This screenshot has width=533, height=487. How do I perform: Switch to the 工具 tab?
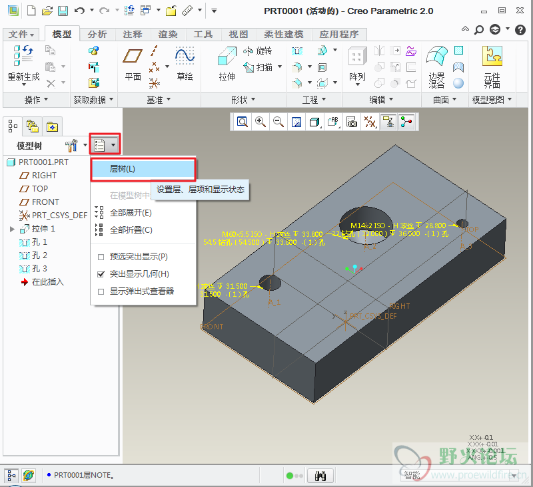tap(203, 35)
